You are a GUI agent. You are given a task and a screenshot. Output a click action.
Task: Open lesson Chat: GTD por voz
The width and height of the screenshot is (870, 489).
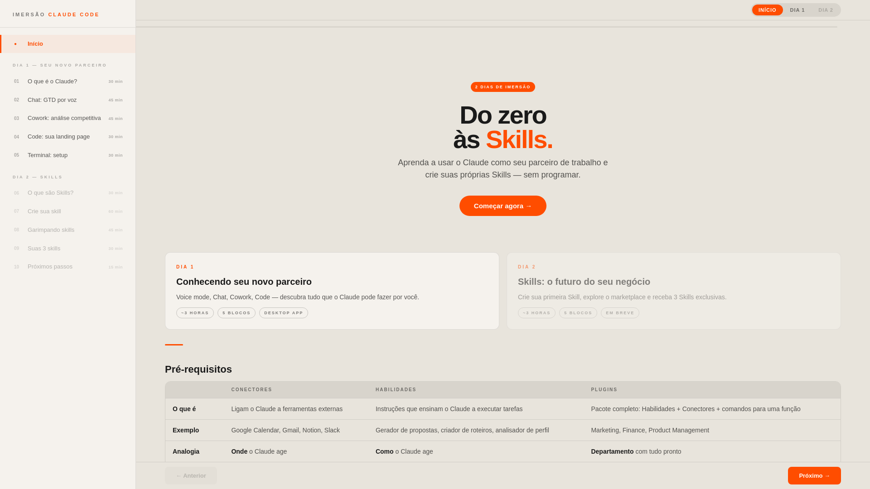coord(52,100)
